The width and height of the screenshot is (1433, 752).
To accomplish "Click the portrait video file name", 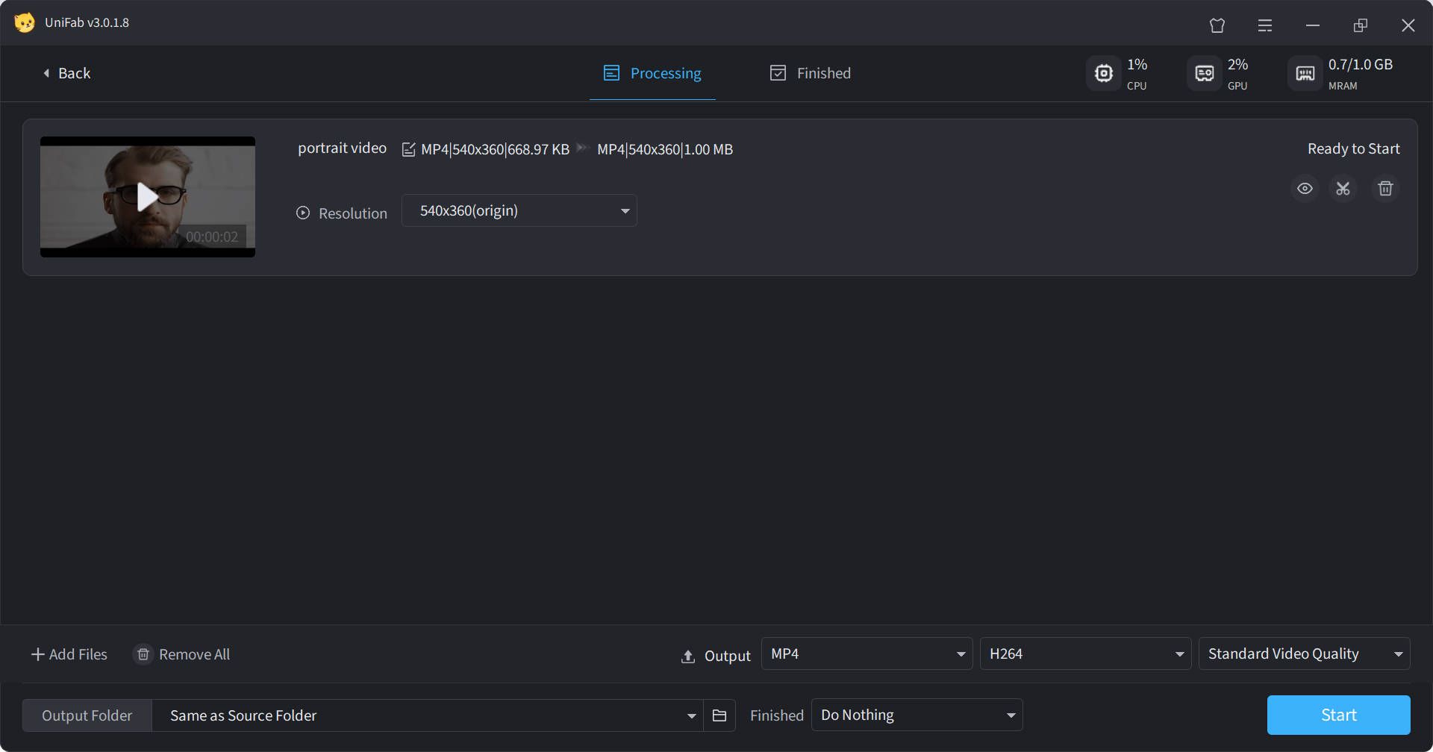I will tap(343, 148).
